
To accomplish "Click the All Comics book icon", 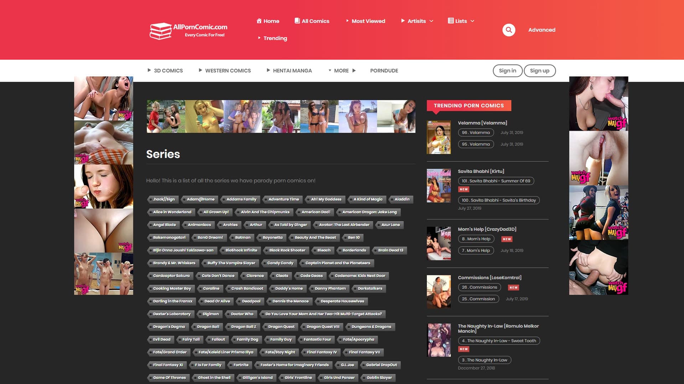I will click(297, 21).
